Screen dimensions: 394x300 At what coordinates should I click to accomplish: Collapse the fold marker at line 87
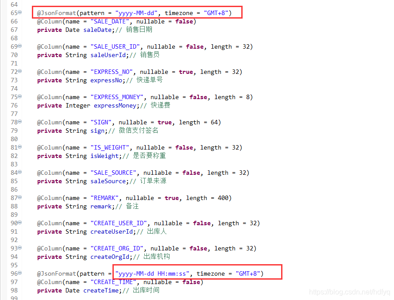point(20,197)
